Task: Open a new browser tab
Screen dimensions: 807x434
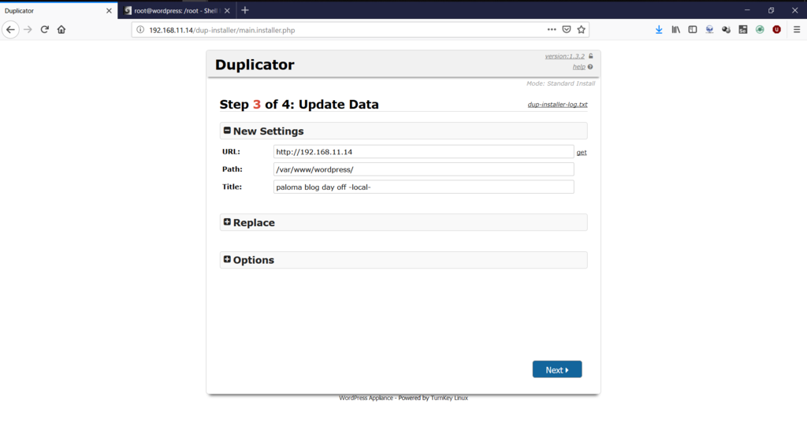Action: click(x=245, y=10)
